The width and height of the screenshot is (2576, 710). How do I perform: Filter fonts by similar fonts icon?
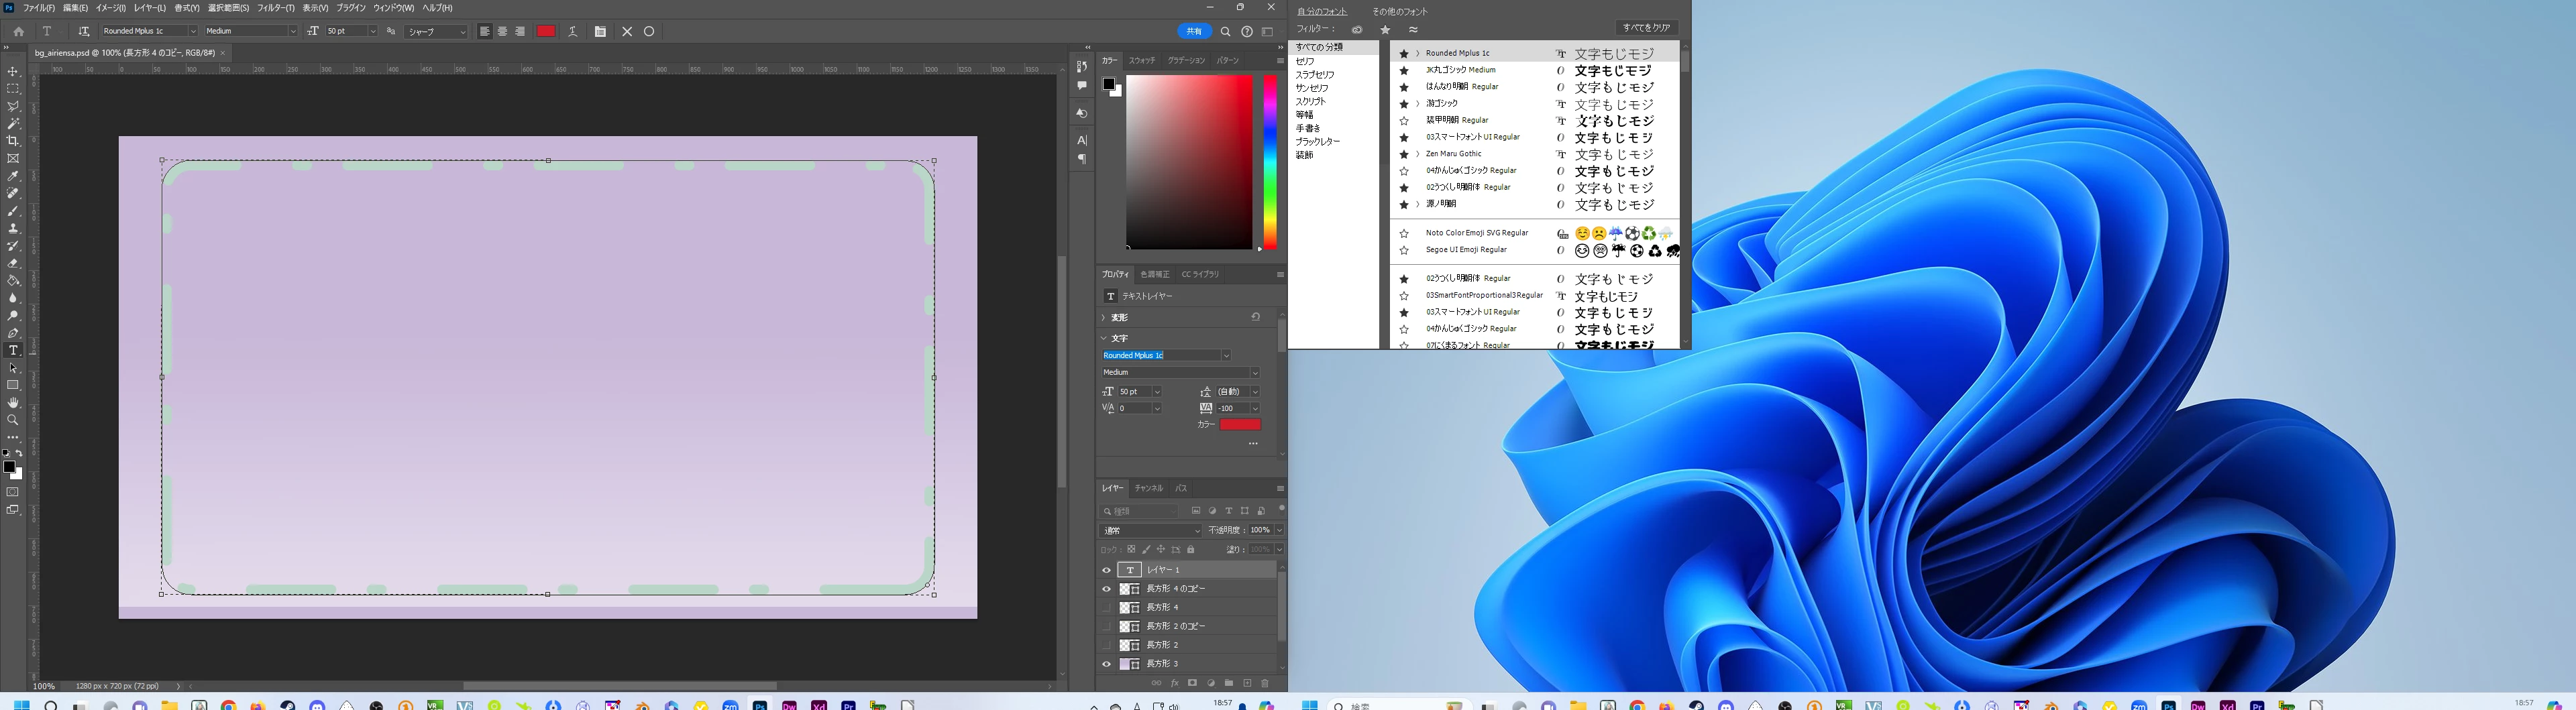tap(1413, 30)
